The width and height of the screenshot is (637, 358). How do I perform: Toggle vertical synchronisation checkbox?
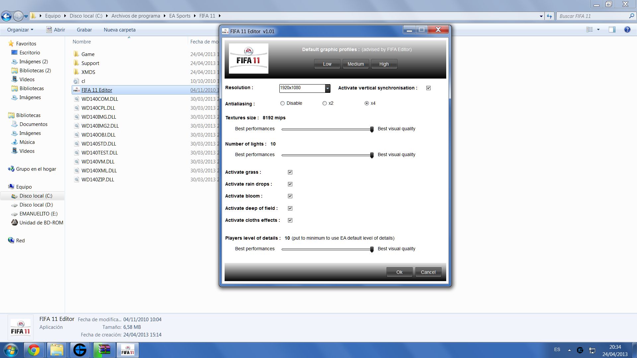[x=428, y=88]
